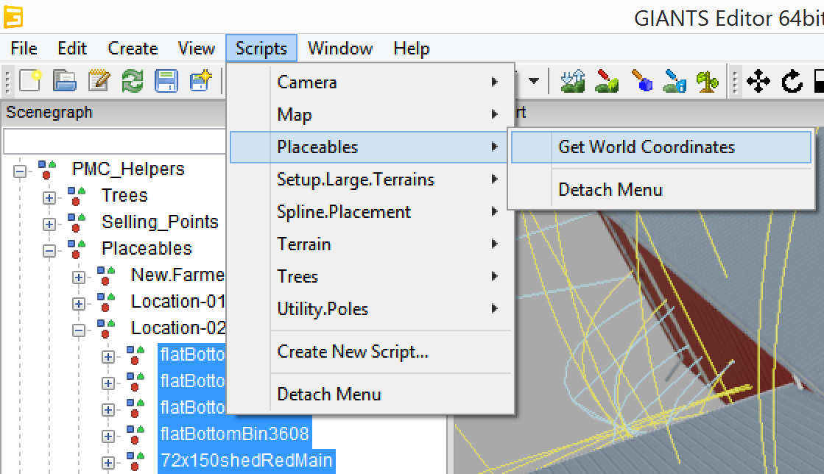Select the terrain sculpt arrows tool
Image resolution: width=824 pixels, height=474 pixels.
click(x=573, y=81)
